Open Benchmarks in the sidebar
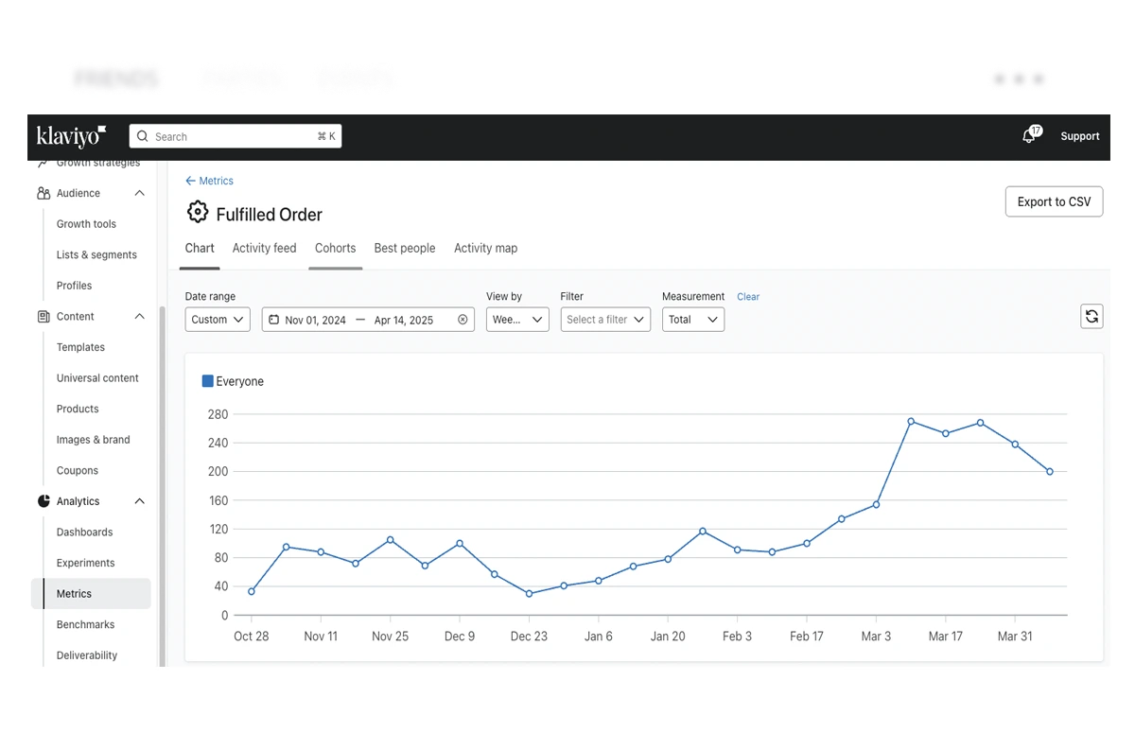 [85, 624]
